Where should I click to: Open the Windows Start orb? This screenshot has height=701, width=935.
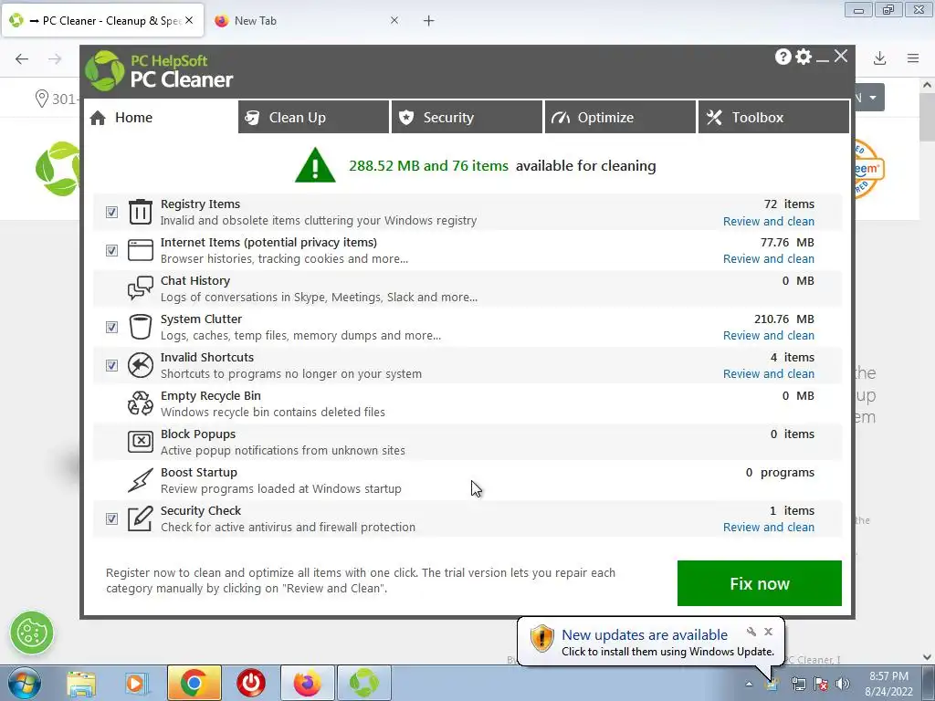click(x=24, y=683)
